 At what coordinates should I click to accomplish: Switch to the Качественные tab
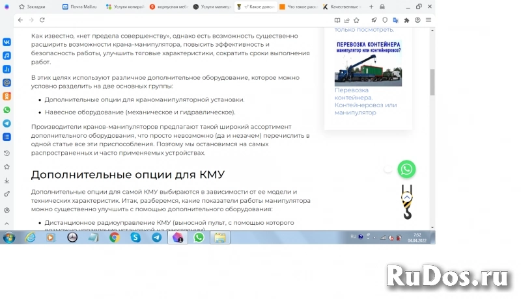click(343, 6)
